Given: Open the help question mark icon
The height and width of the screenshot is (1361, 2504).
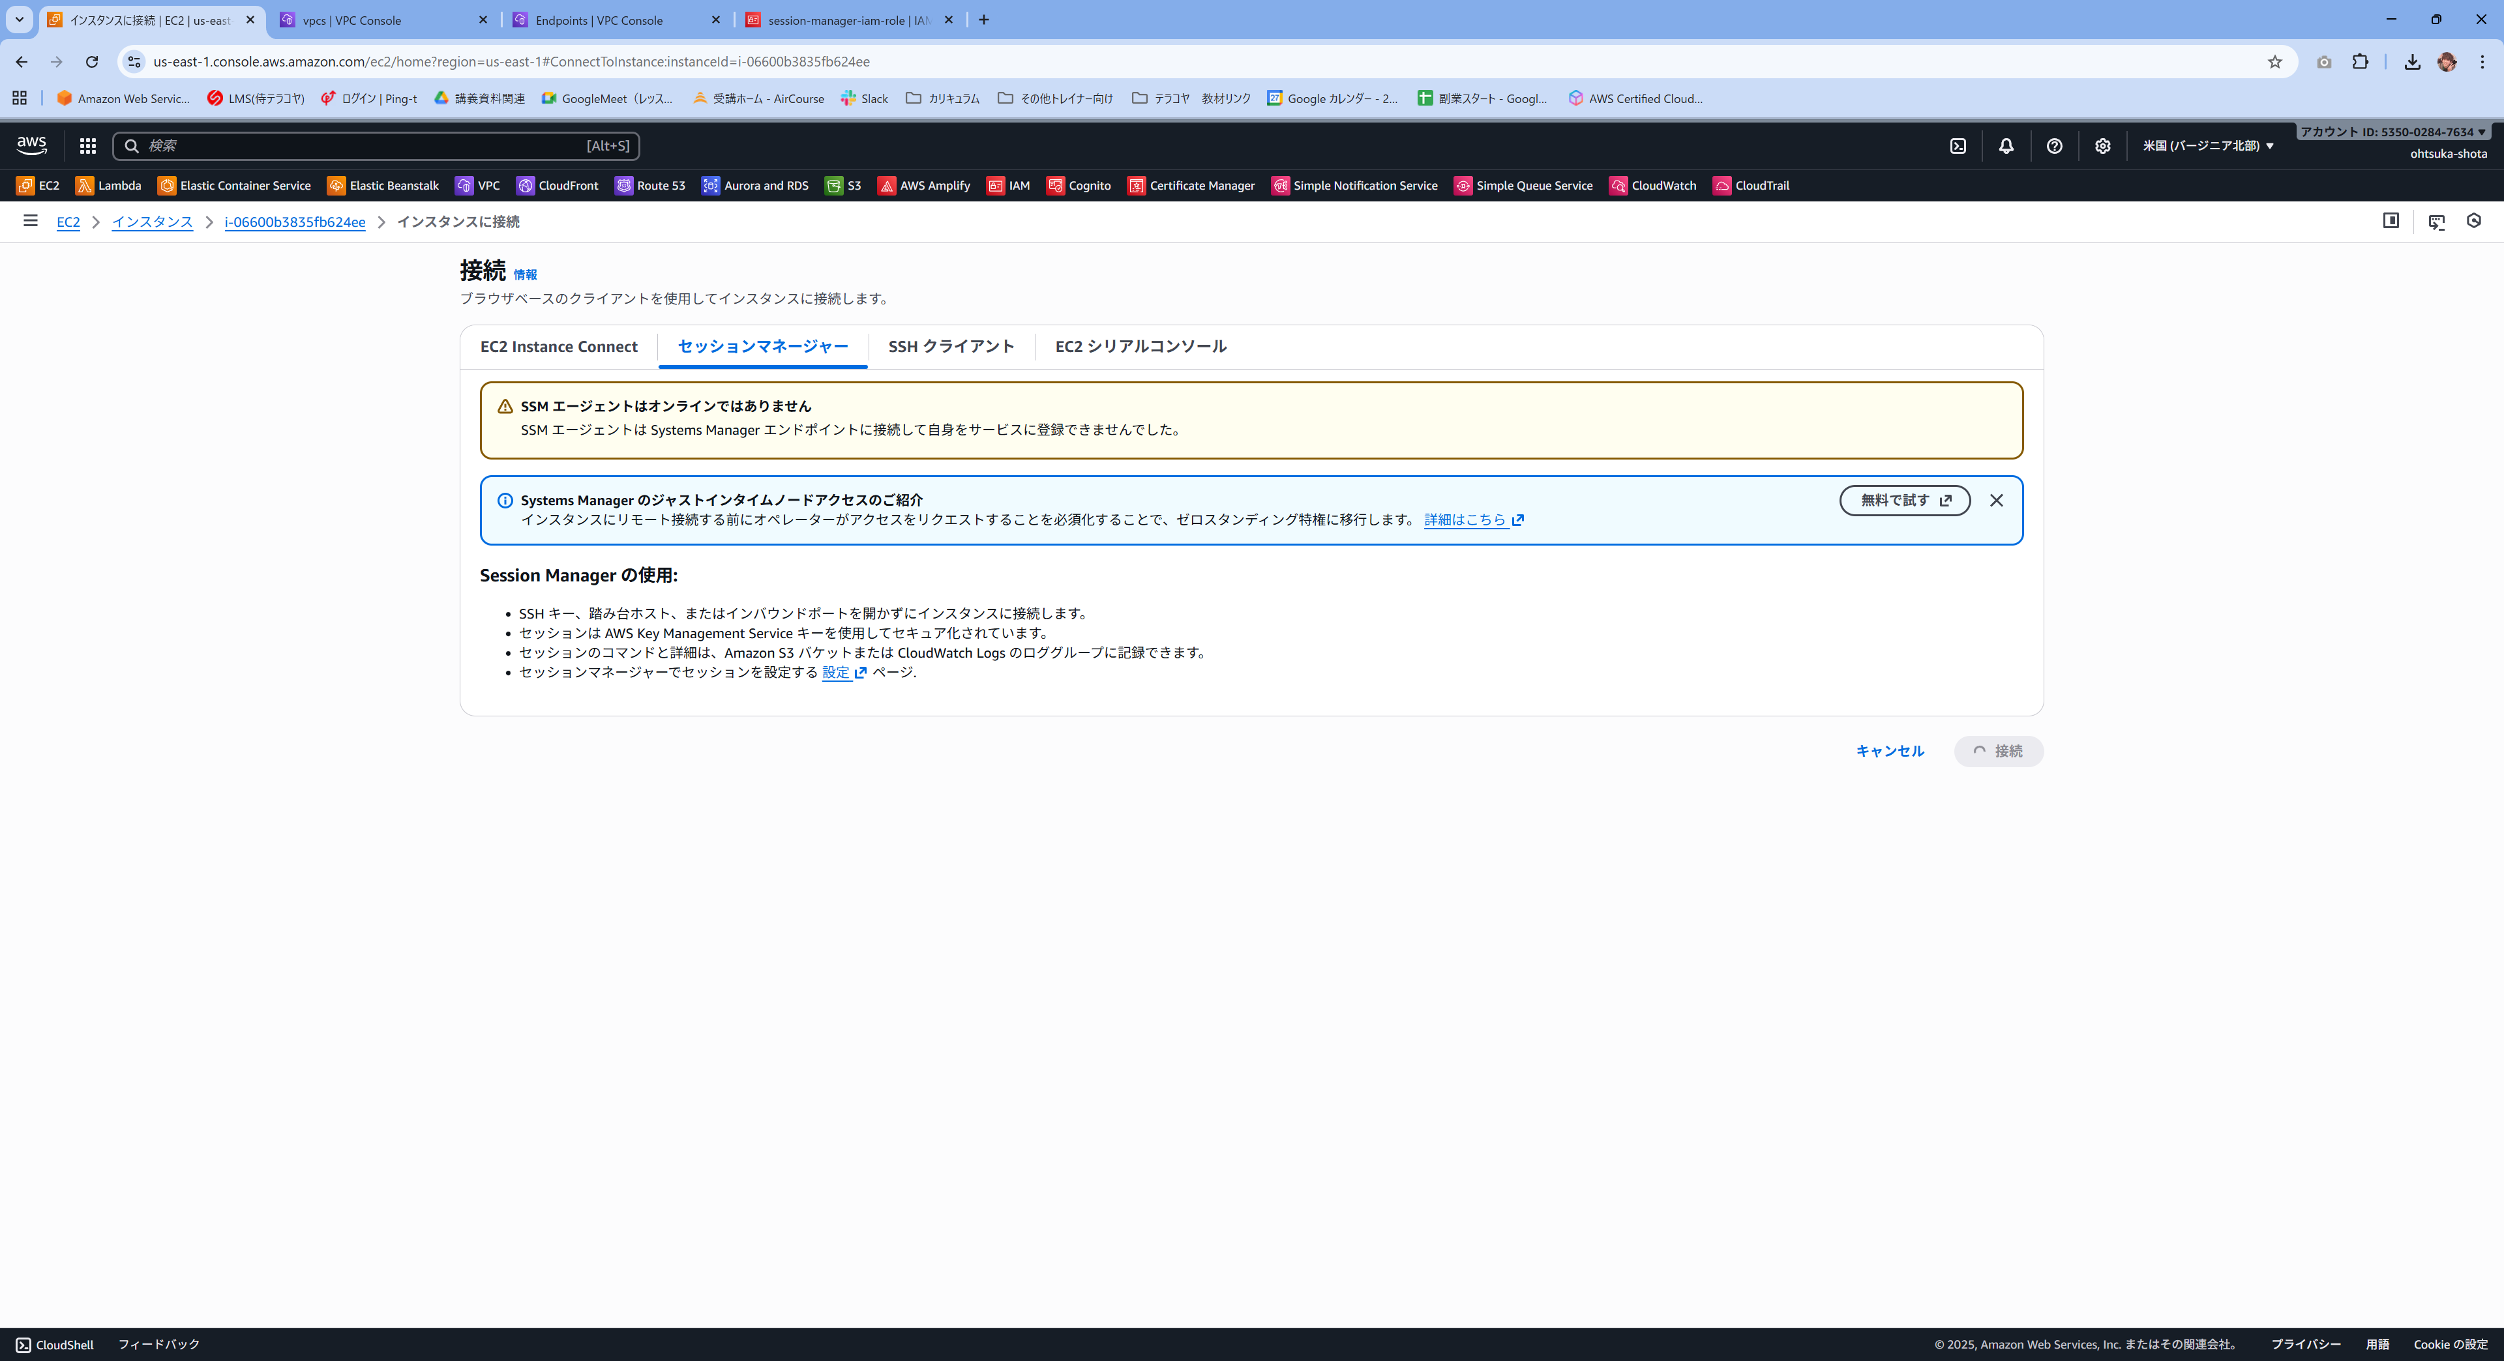Looking at the screenshot, I should pyautogui.click(x=2054, y=146).
